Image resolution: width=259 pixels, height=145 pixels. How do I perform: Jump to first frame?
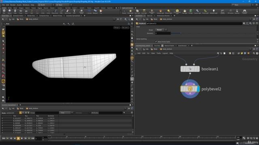tap(4, 139)
